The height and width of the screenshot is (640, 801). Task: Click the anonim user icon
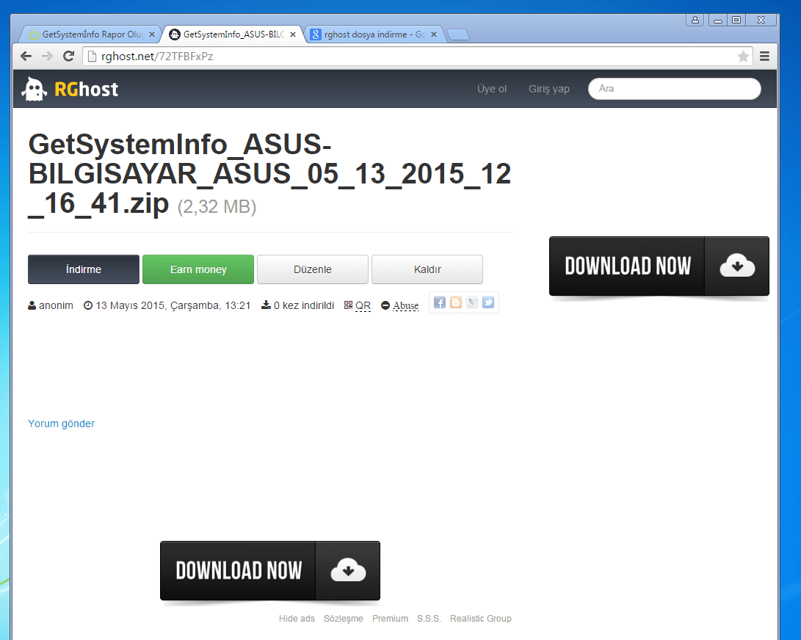coord(32,305)
